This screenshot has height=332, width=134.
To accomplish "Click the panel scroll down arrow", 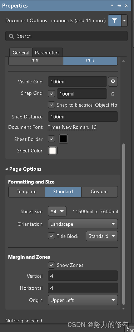I will (x=124, y=308).
